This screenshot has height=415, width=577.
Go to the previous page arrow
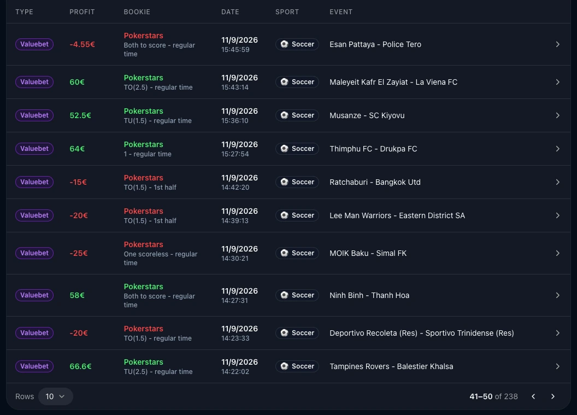pyautogui.click(x=533, y=396)
